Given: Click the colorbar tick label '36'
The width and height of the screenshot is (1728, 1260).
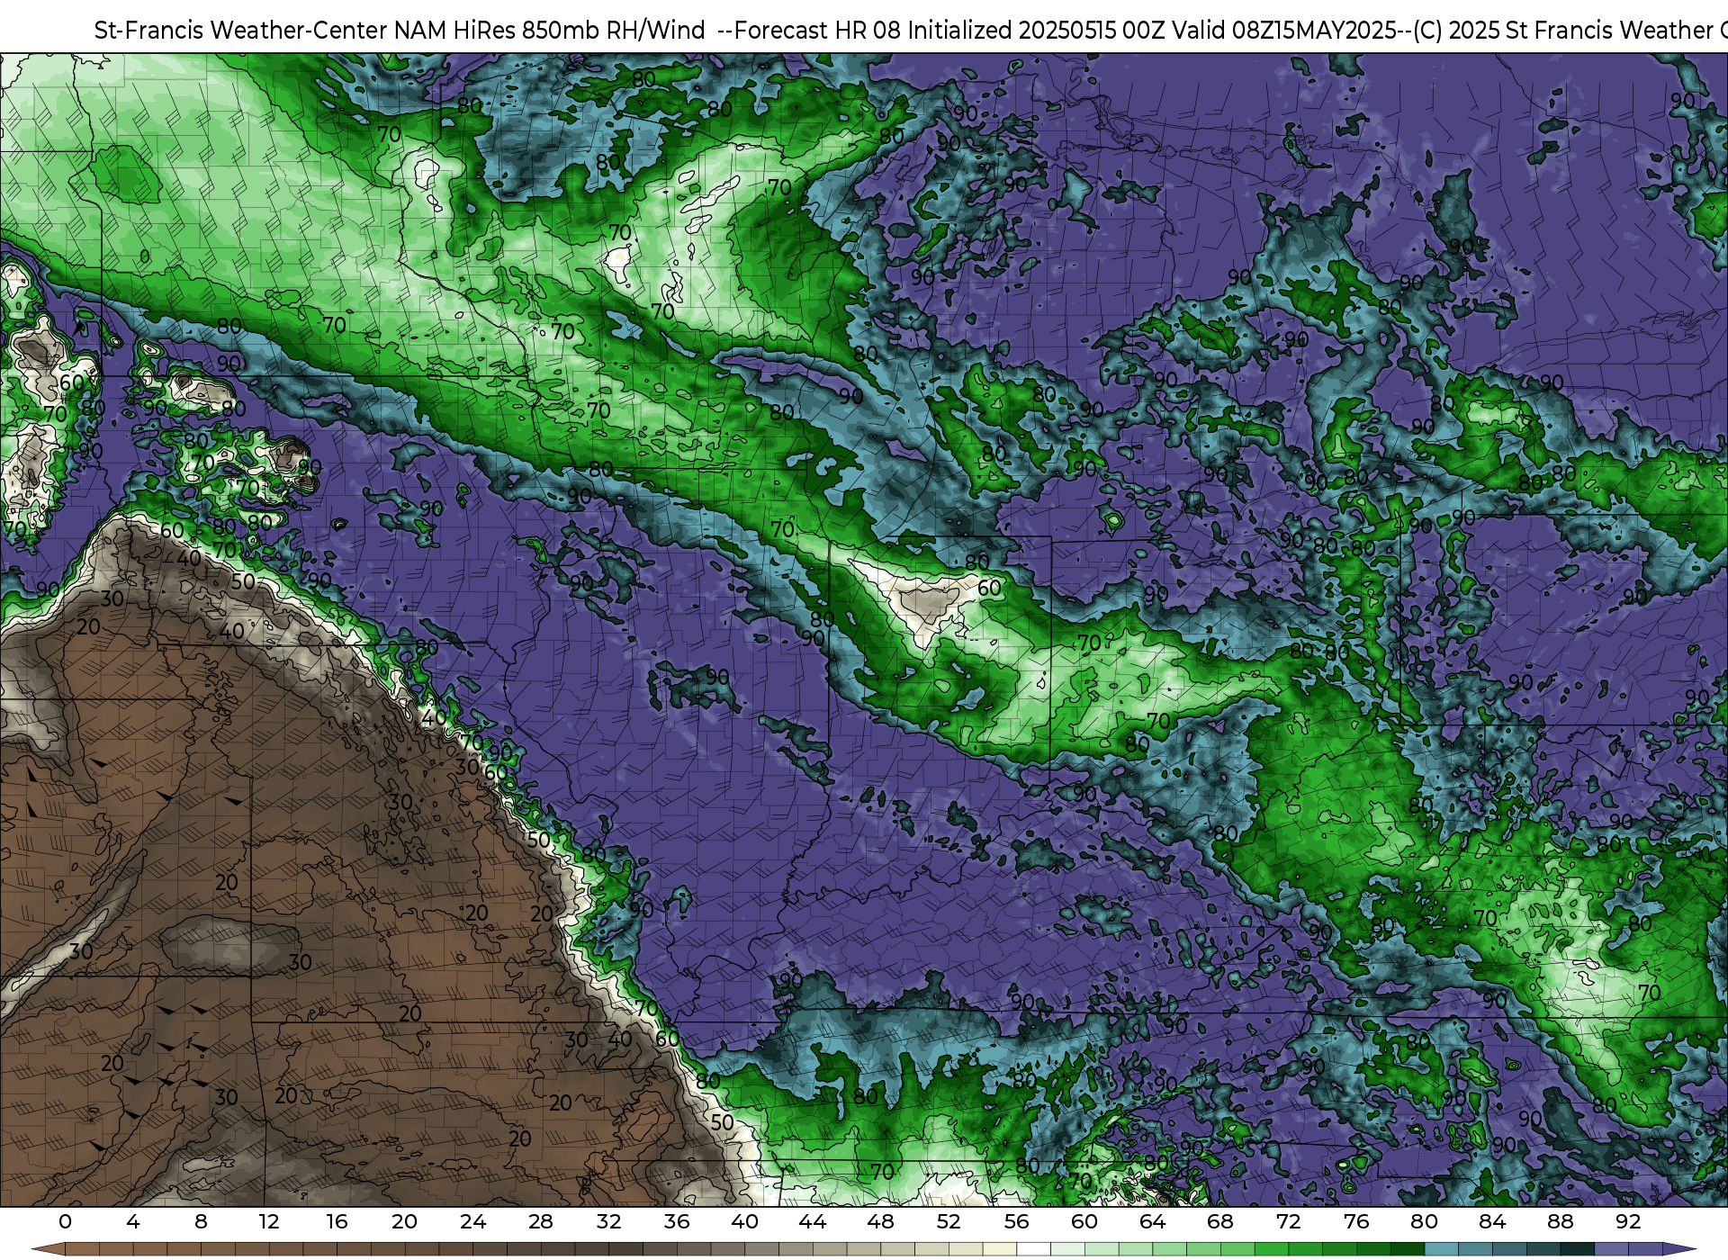Looking at the screenshot, I should (x=677, y=1221).
